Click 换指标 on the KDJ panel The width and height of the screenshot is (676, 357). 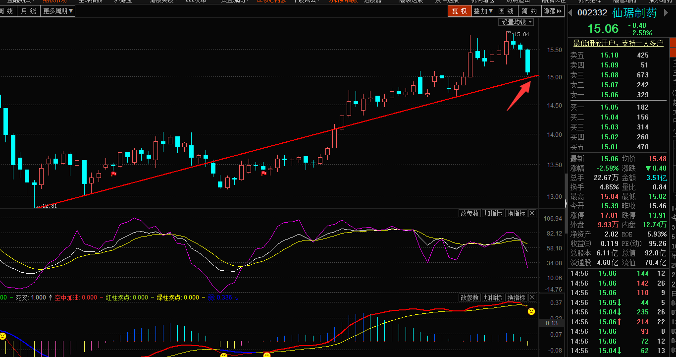tap(516, 213)
